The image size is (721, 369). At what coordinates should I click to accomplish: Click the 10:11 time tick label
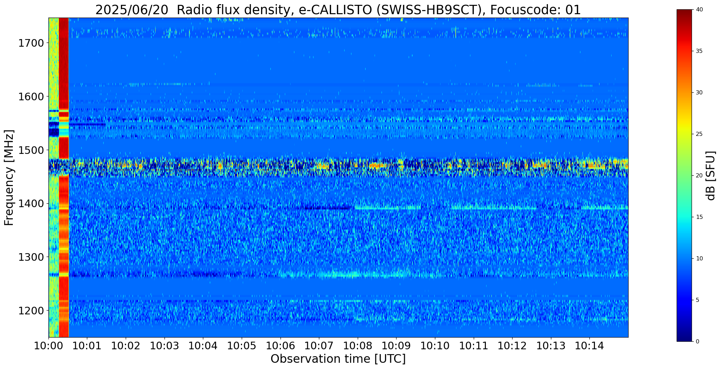point(473,346)
